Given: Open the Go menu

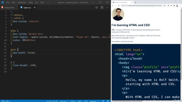Looking at the screenshot, I should pyautogui.click(x=36, y=3).
